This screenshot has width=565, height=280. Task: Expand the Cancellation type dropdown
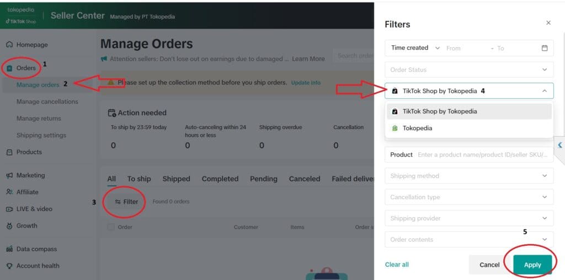pos(469,197)
